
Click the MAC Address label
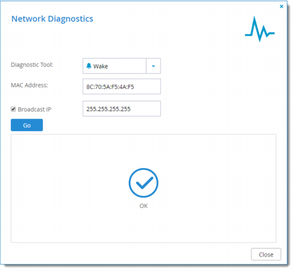(29, 85)
